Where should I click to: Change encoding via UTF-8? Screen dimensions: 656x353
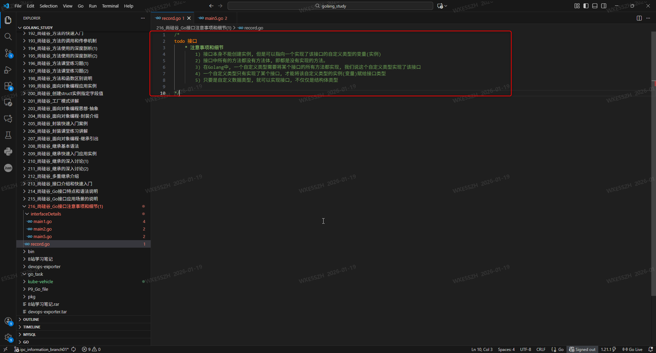point(525,349)
